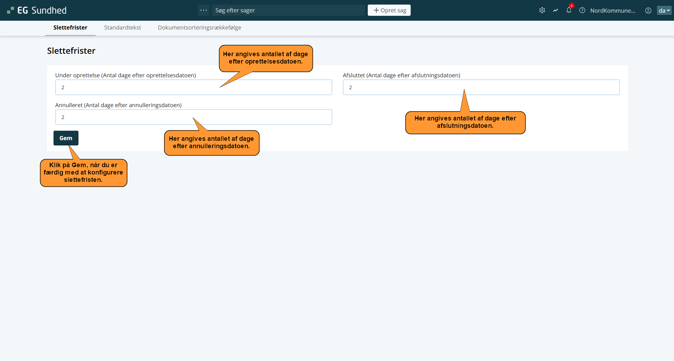Image resolution: width=674 pixels, height=361 pixels.
Task: Click the help question mark icon
Action: click(582, 11)
